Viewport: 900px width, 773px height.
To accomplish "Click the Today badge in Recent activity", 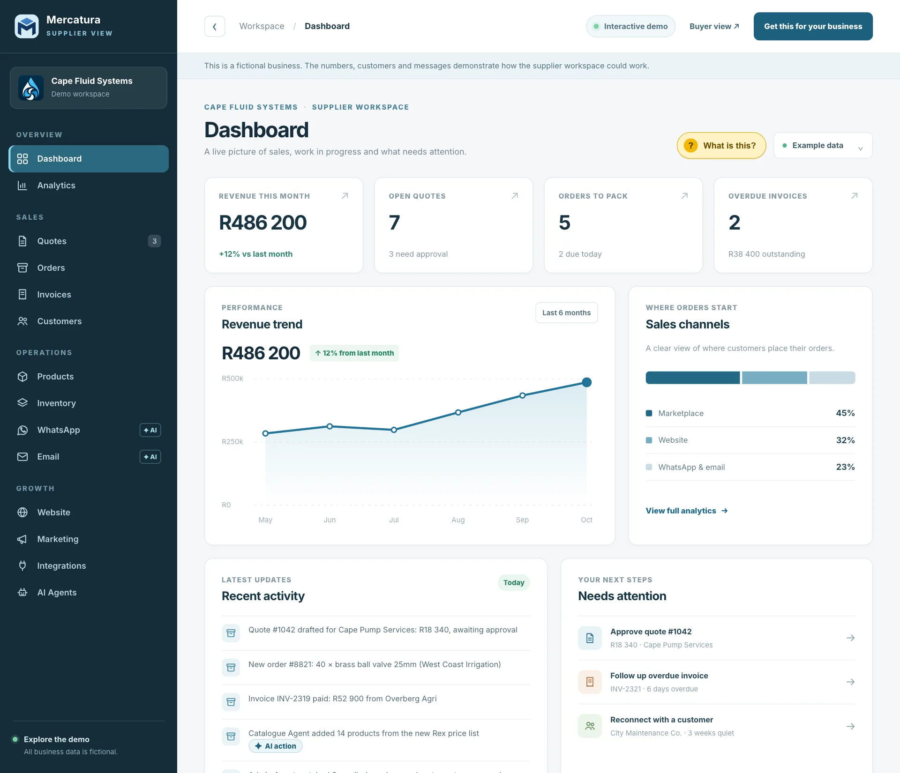I will pos(514,583).
